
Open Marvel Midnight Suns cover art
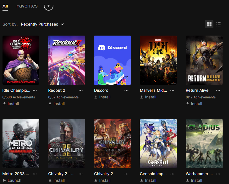coord(158,60)
